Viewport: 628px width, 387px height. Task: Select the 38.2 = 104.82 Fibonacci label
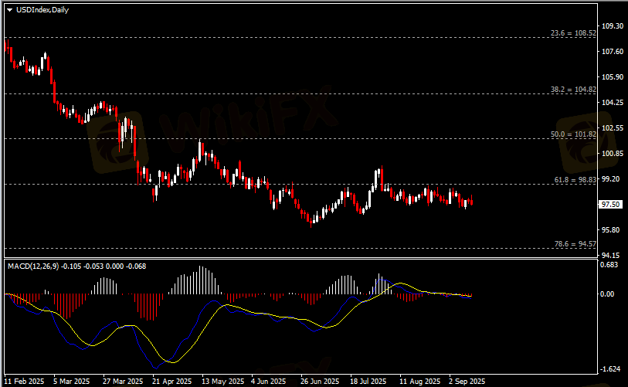tap(573, 90)
